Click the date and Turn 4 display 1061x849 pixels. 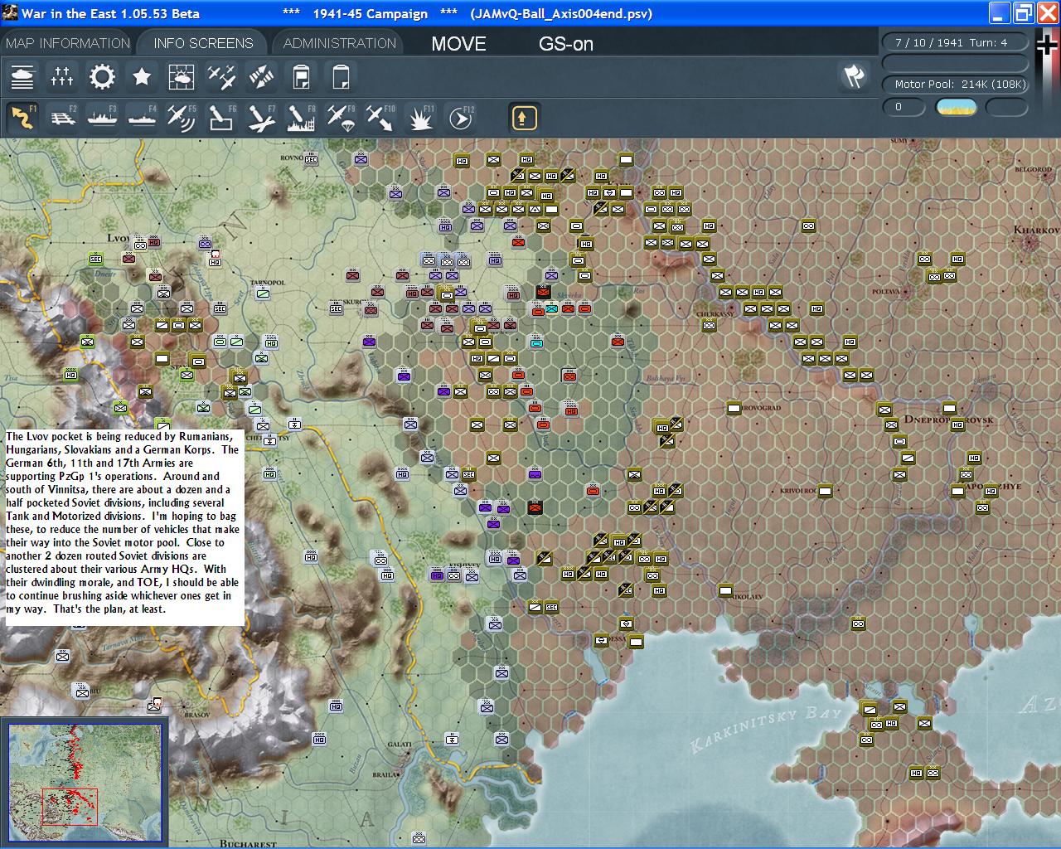click(x=954, y=42)
